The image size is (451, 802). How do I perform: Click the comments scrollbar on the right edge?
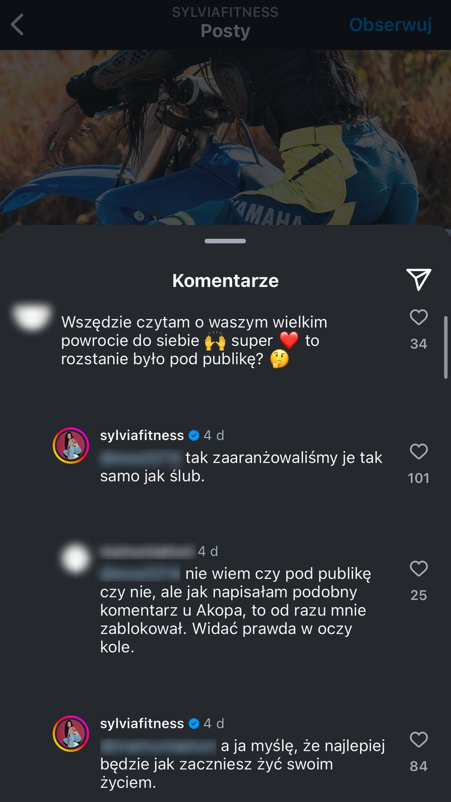[445, 348]
